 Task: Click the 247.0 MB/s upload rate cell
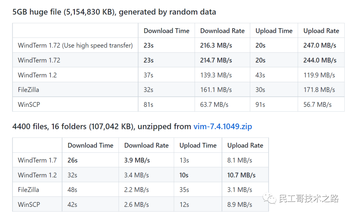pos(320,45)
